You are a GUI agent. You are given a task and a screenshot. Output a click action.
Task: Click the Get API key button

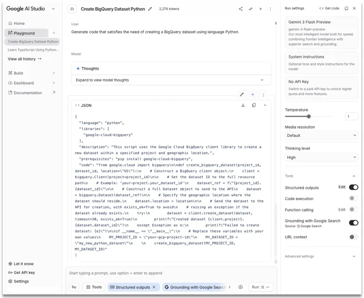coord(21,272)
